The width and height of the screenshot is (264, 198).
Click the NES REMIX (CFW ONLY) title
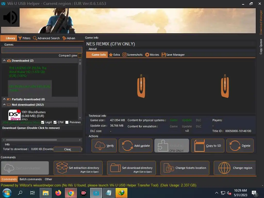click(x=111, y=44)
